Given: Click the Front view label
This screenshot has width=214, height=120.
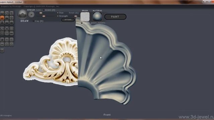Looking at the screenshot, I should pyautogui.click(x=107, y=115).
